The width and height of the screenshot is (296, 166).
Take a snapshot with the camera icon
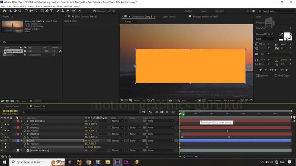[x=170, y=101]
